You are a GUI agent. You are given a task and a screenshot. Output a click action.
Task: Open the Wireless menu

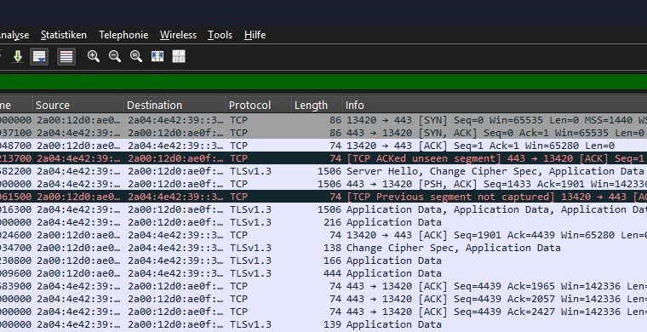pos(178,35)
